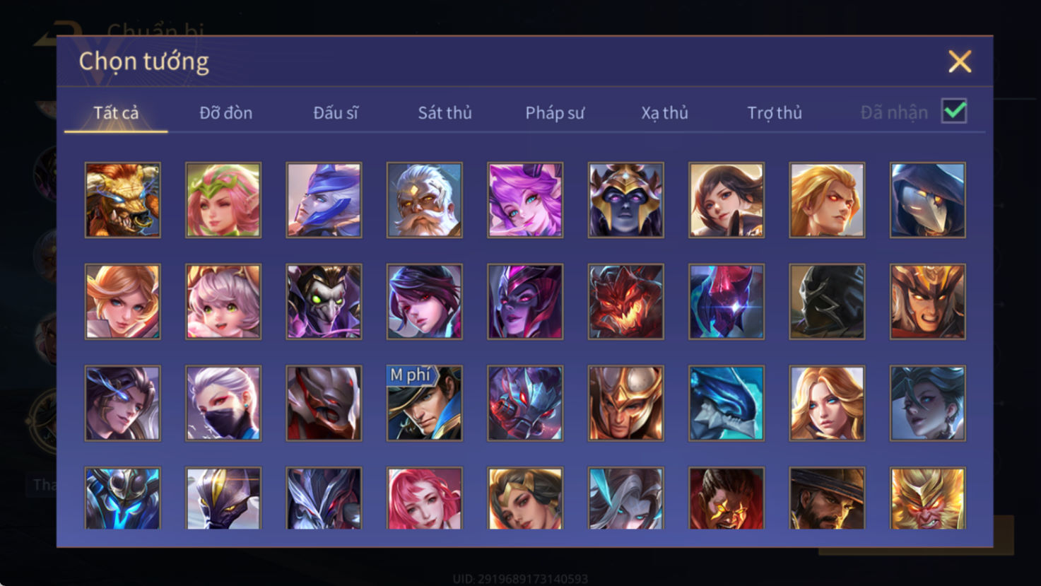
Task: Toggle the 'Đã nhận' checkbox
Action: tap(954, 112)
